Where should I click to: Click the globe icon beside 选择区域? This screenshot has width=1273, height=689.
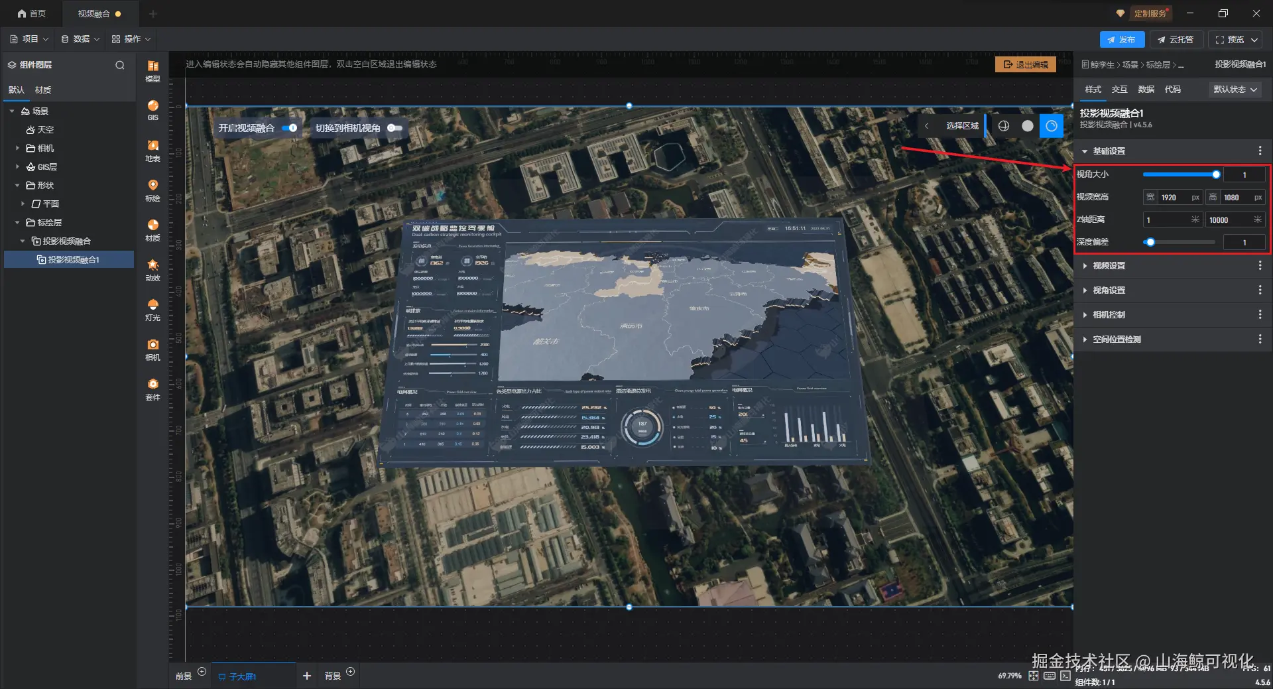(1004, 126)
